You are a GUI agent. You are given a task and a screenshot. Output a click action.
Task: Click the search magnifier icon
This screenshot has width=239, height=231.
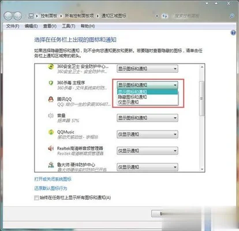pyautogui.click(x=231, y=16)
